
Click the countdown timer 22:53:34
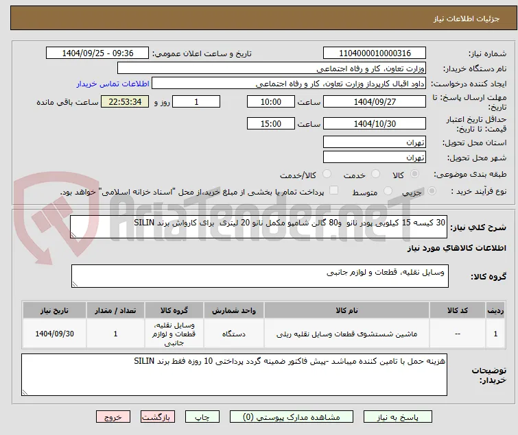tap(125, 101)
